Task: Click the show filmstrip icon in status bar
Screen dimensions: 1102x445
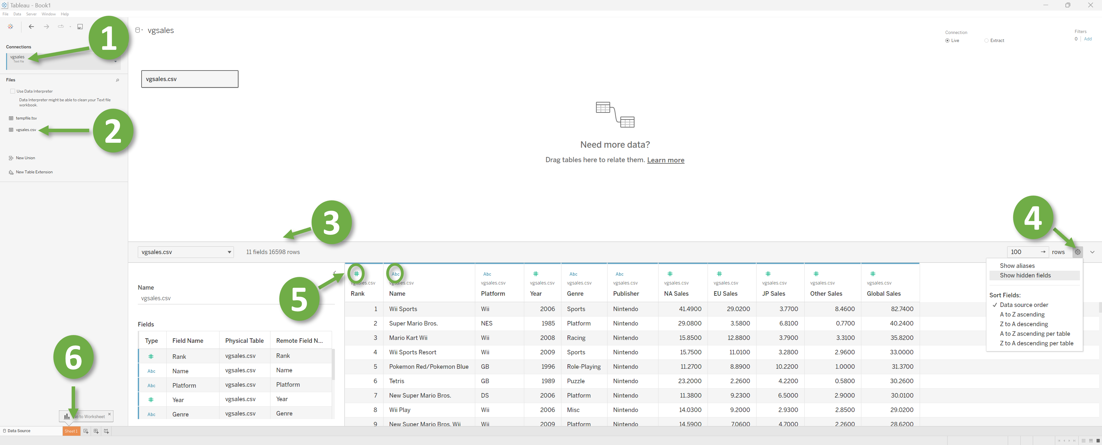Action: [x=1091, y=441]
